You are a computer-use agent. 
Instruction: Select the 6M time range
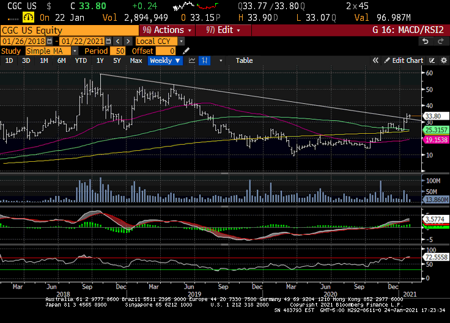[61, 60]
